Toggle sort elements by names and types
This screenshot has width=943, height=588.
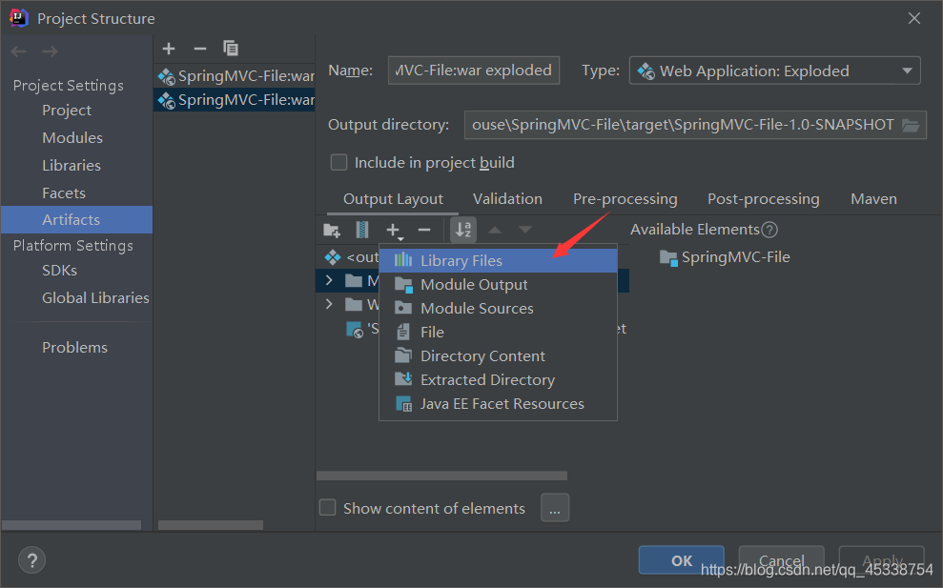coord(463,230)
